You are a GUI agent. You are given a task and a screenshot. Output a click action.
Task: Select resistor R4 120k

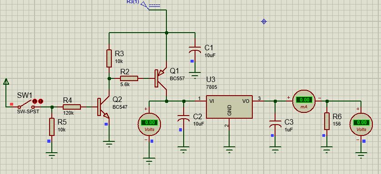[72, 107]
